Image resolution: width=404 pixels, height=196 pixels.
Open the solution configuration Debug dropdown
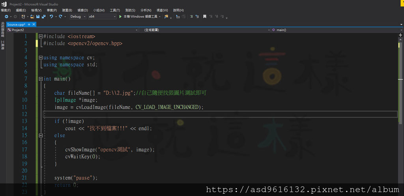[78, 16]
